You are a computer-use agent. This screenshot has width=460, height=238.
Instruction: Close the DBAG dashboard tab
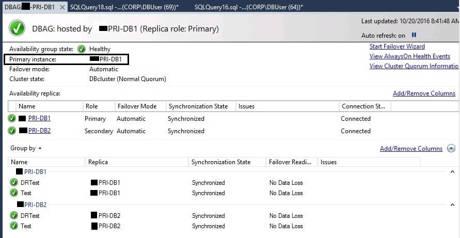[x=62, y=7]
